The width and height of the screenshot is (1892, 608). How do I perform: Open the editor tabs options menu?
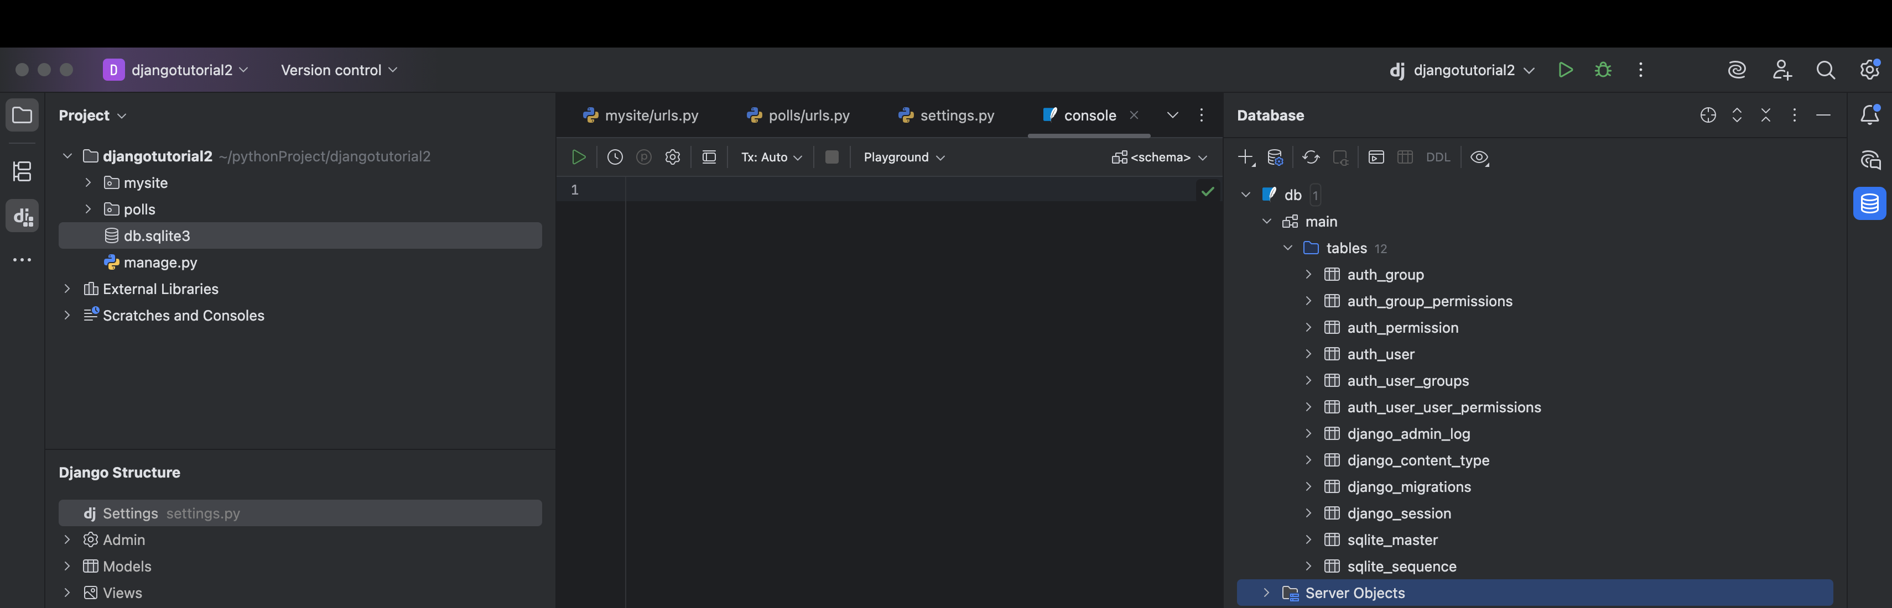[x=1202, y=115]
